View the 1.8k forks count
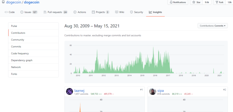 click(230, 2)
